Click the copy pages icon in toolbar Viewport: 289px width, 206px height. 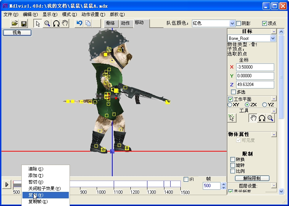pos(88,24)
